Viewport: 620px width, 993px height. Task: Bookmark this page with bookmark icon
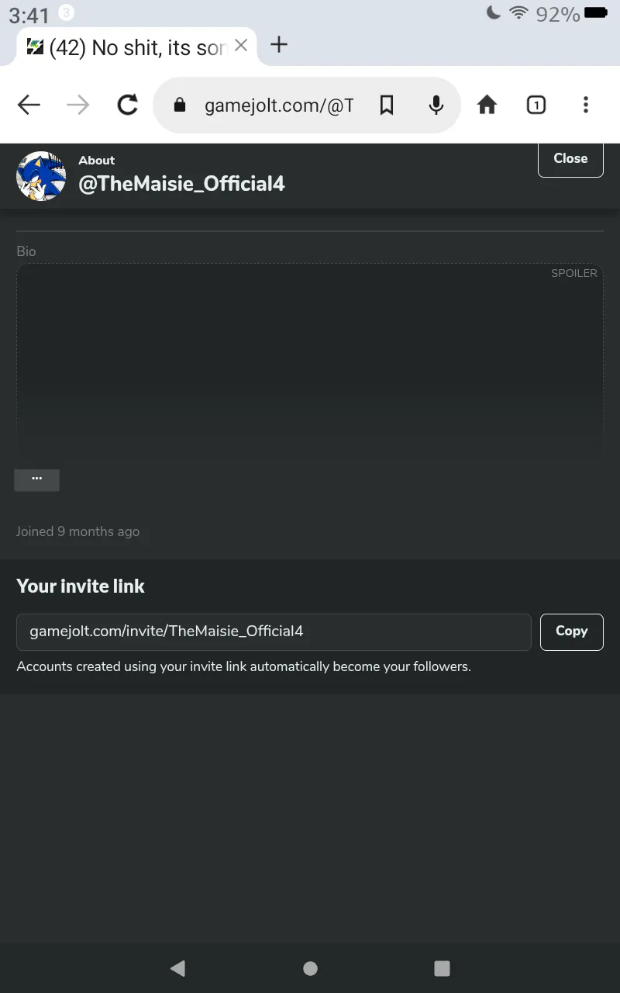pyautogui.click(x=387, y=105)
